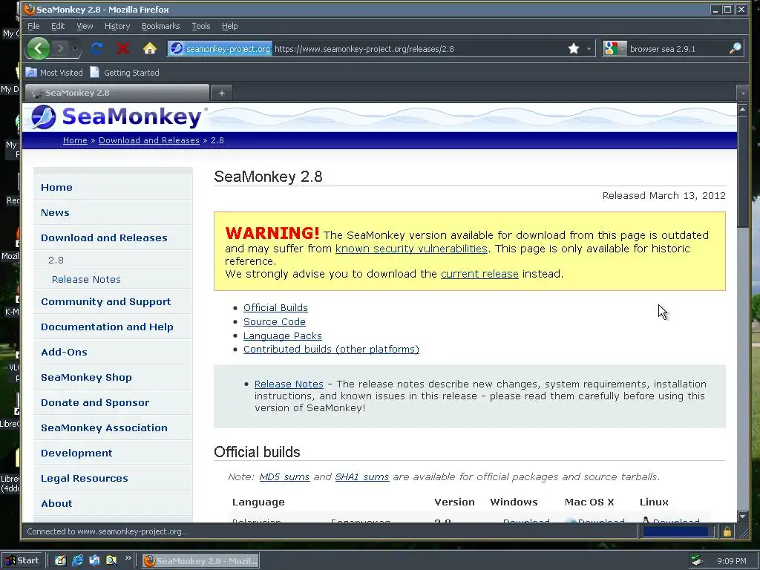
Task: Switch to SeaMonkey 2.8 taskbar button
Action: pos(200,561)
